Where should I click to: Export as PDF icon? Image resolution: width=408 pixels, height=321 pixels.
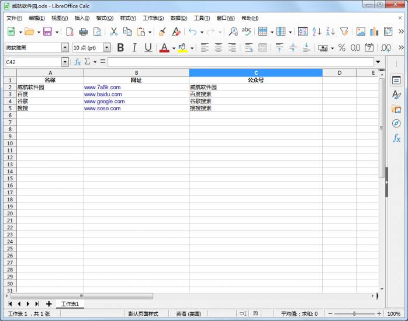pyautogui.click(x=70, y=32)
